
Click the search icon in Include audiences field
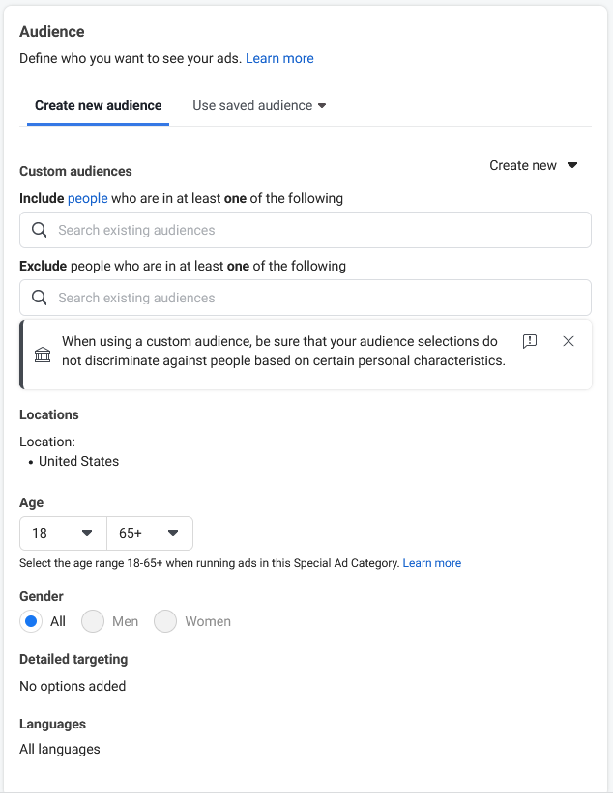pyautogui.click(x=40, y=230)
